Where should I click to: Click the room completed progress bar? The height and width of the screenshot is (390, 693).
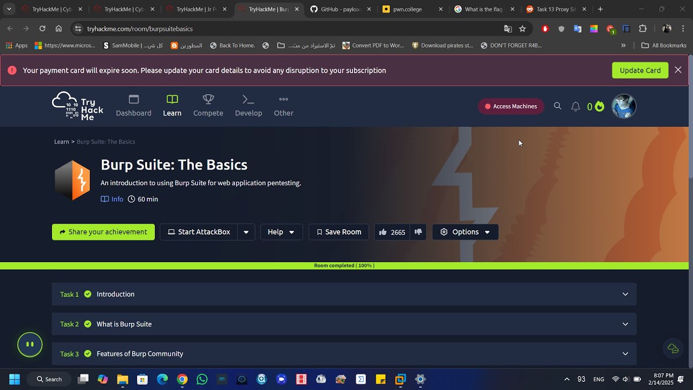point(344,265)
